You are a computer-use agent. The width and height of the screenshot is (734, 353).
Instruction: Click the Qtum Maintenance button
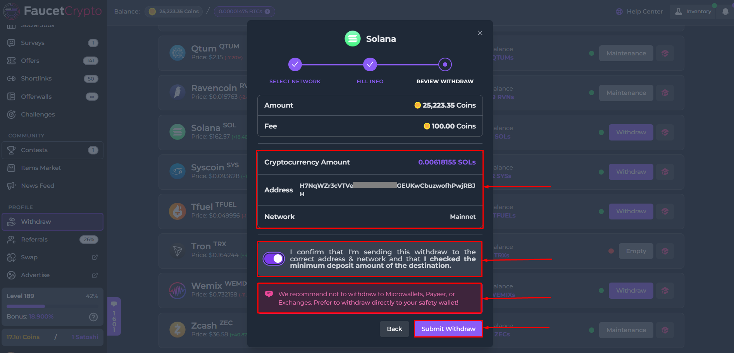[626, 53]
